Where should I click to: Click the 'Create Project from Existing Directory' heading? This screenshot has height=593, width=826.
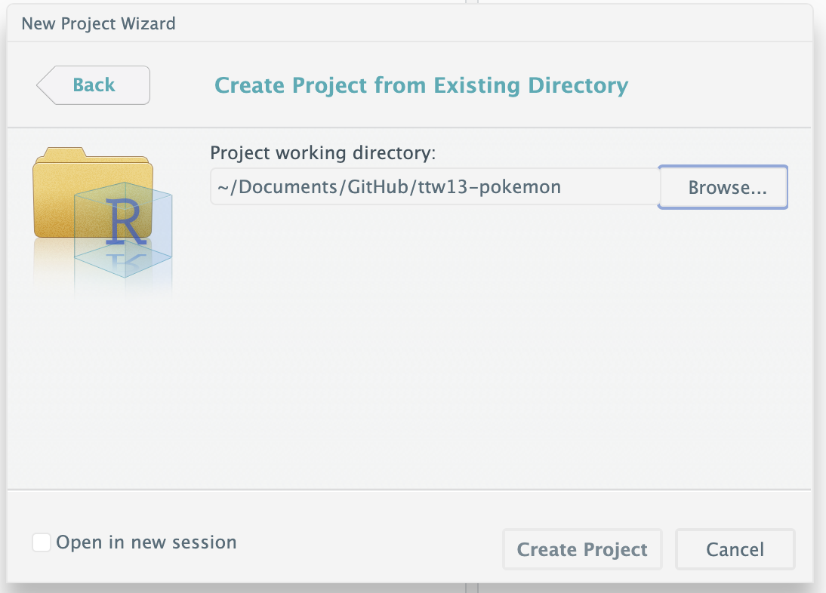(x=421, y=85)
